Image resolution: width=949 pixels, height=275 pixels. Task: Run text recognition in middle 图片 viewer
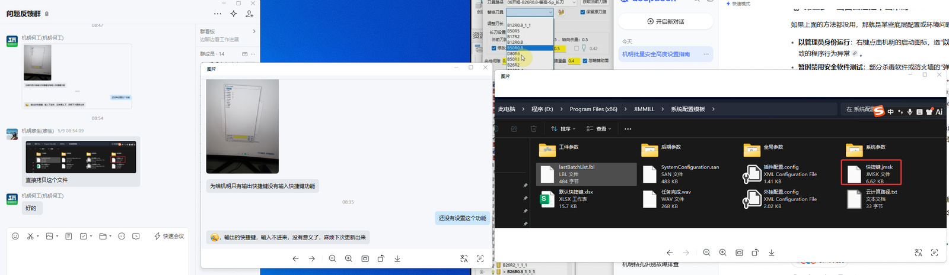(480, 258)
